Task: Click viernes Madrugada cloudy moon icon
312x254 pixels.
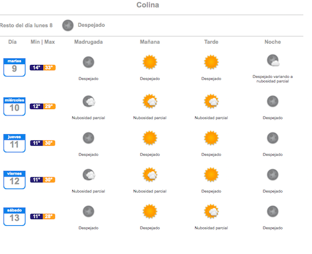Action: (89, 175)
